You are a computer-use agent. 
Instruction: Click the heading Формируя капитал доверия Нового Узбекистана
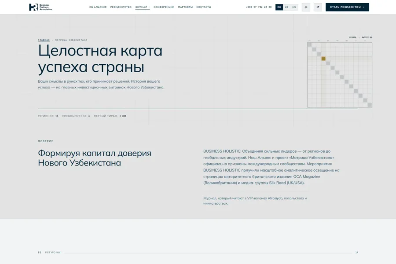click(x=95, y=158)
